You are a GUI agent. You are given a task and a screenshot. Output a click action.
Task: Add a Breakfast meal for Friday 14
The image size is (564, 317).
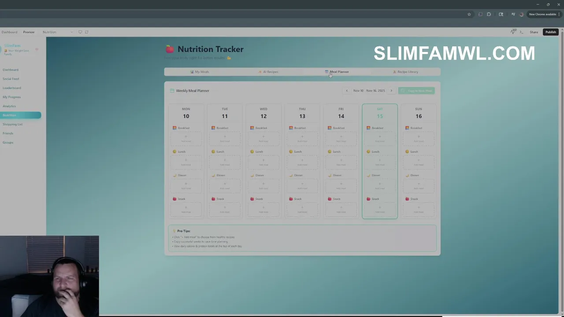[x=341, y=139]
